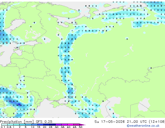This screenshot has width=165, height=128.
Task: Click the 2–5 mm legend swatch
Action: click(22, 125)
